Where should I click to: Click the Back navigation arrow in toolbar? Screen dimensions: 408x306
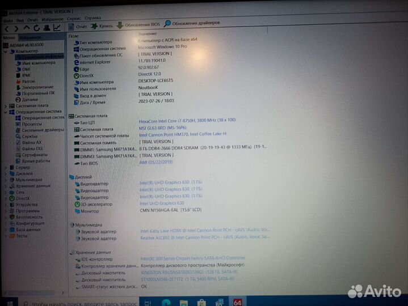tap(7, 28)
